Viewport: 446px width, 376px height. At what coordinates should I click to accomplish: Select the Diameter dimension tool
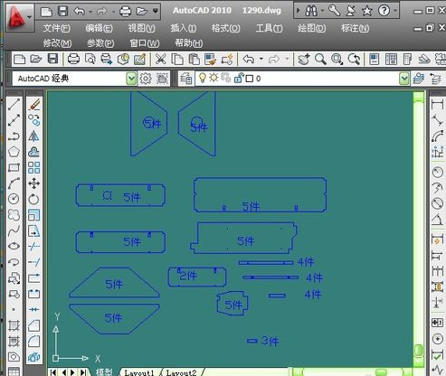click(x=437, y=203)
